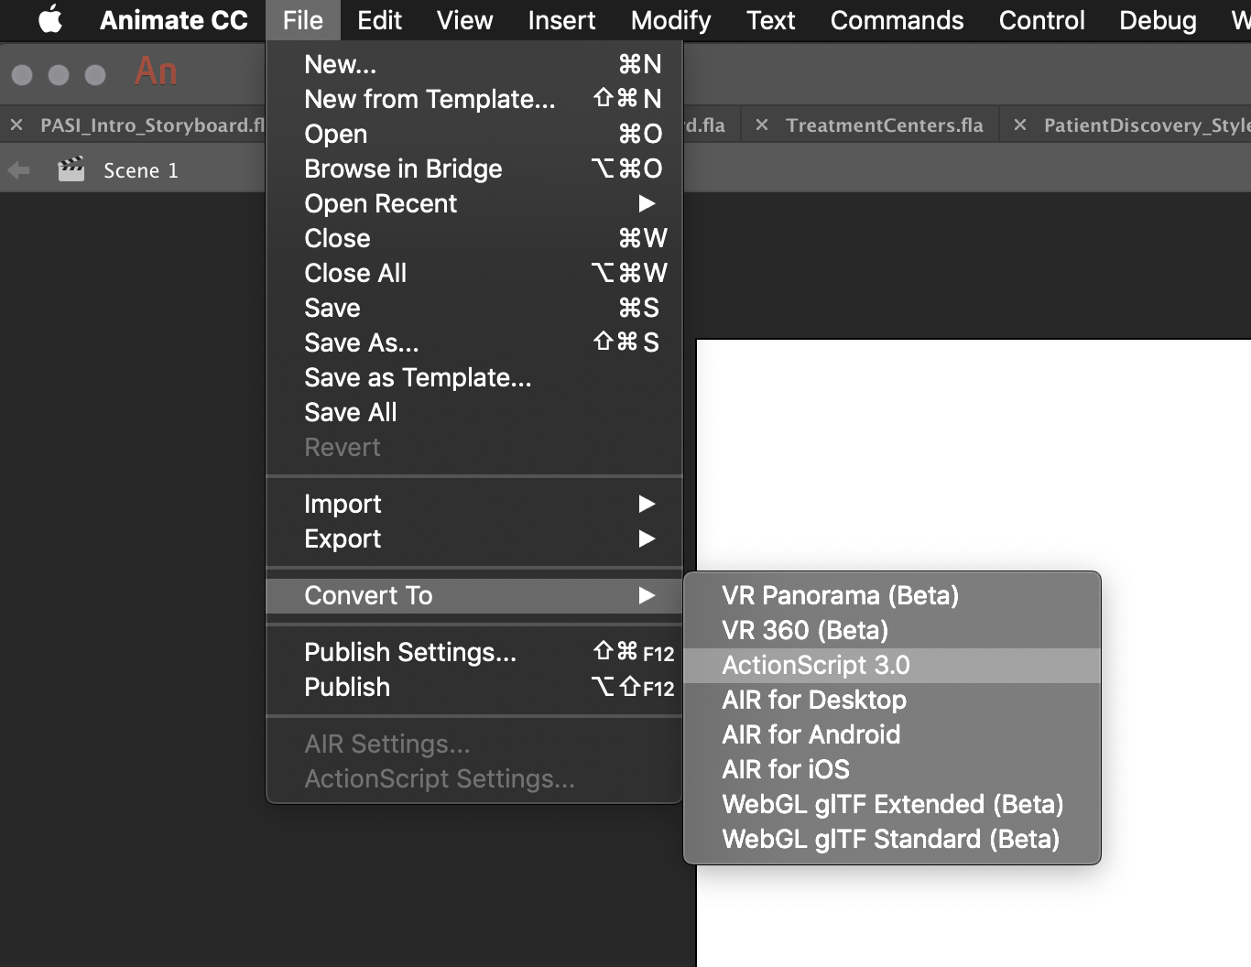The image size is (1251, 967).
Task: Open the View menu
Action: 464,20
